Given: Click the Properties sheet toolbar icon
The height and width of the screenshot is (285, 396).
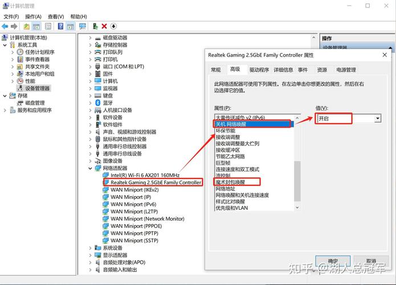Looking at the screenshot, I should click(x=48, y=26).
